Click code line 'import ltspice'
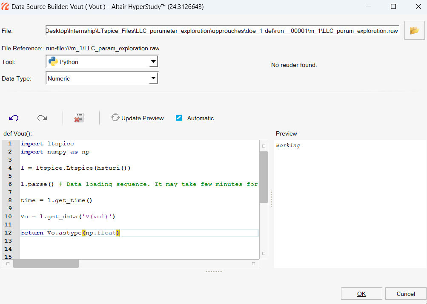427x304 pixels. point(47,144)
